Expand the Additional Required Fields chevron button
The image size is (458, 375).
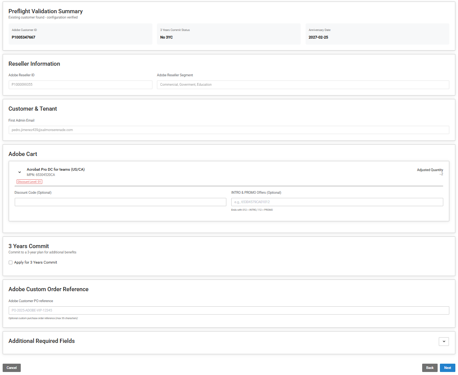coord(444,341)
